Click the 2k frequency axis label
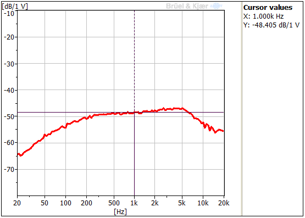 point(155,203)
